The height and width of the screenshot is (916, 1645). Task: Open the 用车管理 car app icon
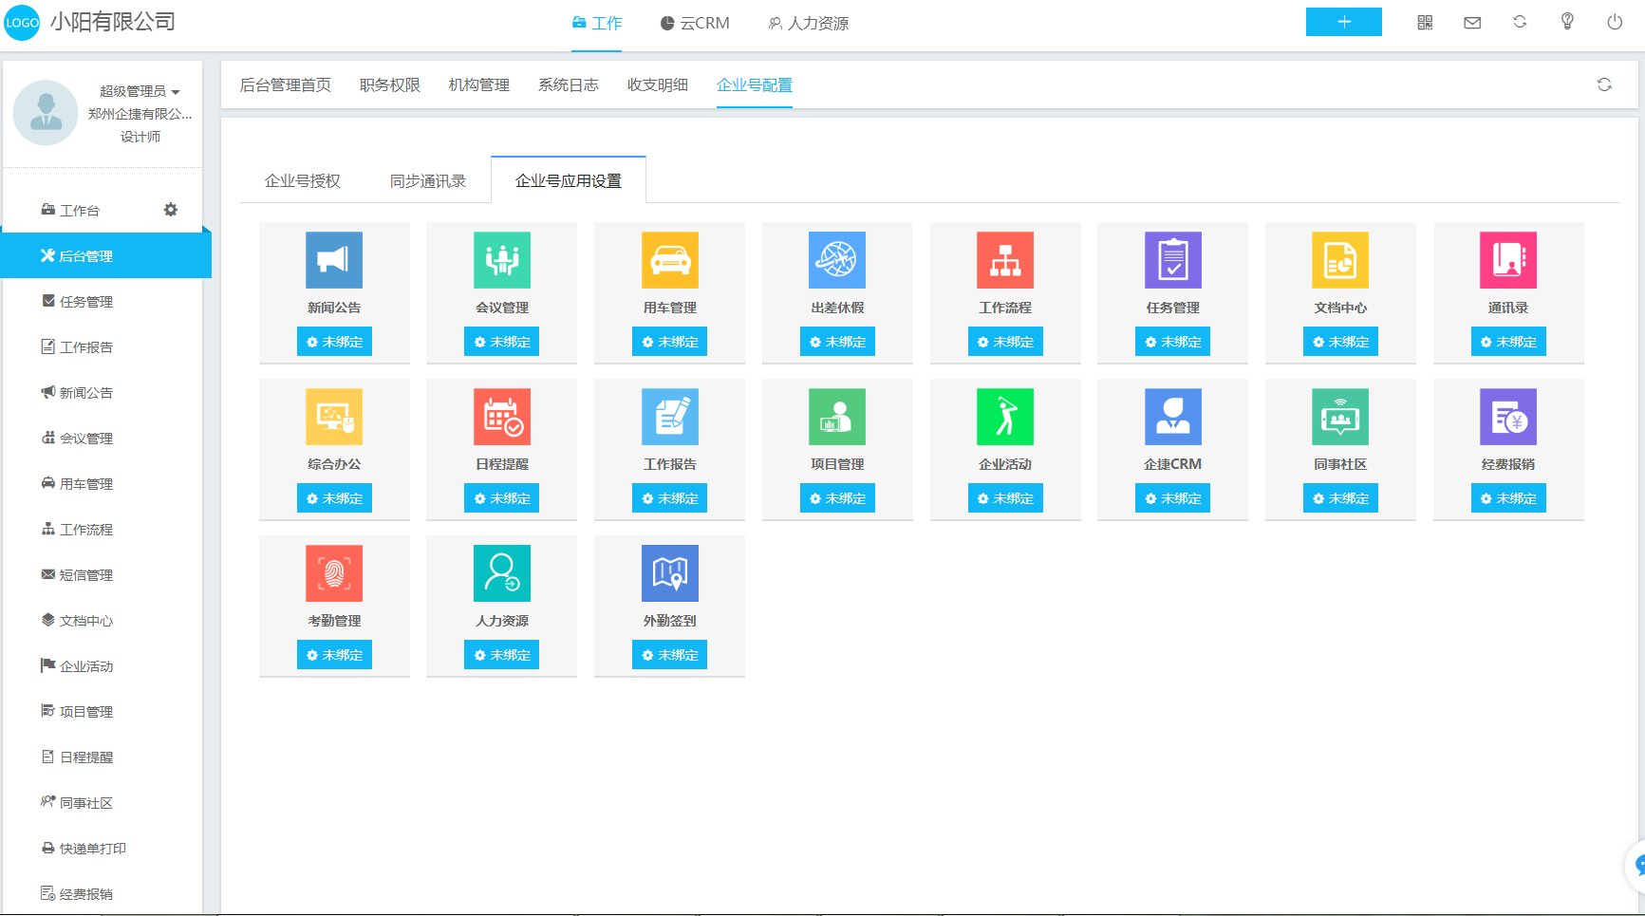[x=670, y=260]
